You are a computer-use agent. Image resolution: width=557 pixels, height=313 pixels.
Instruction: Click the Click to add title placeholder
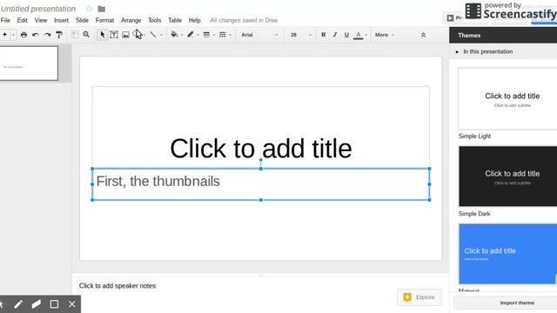[x=261, y=149]
